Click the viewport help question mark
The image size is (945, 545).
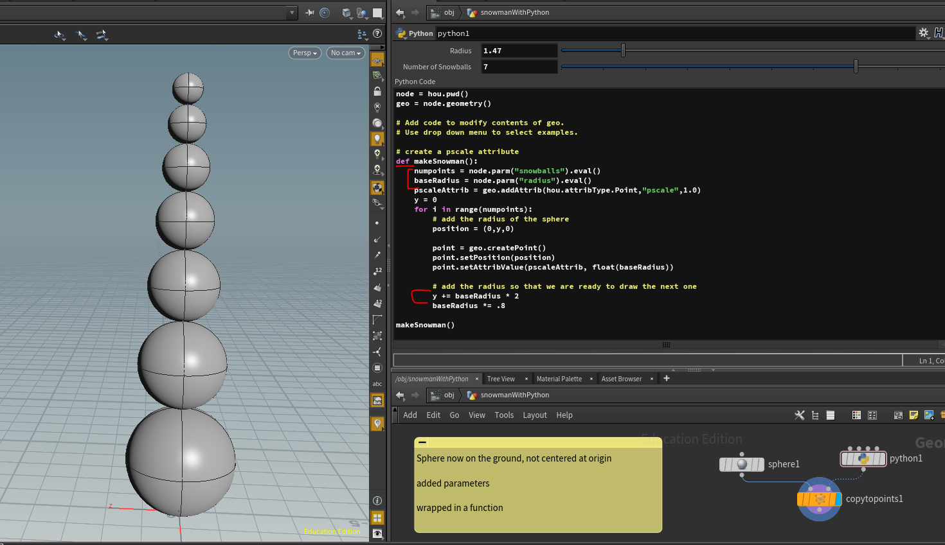377,33
